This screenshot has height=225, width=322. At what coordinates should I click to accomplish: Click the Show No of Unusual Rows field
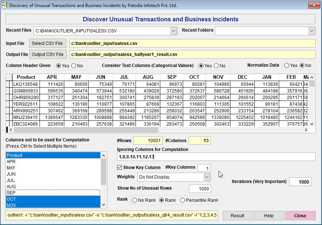pos(200,189)
